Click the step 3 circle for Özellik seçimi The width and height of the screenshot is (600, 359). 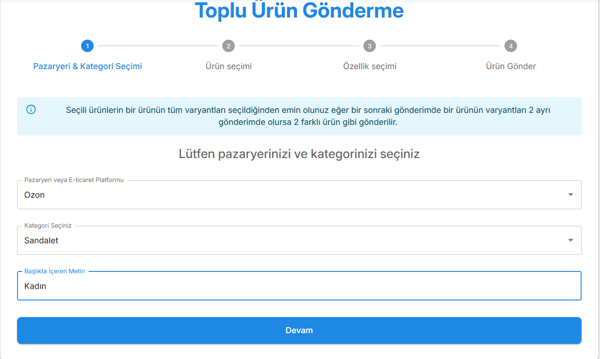point(369,46)
